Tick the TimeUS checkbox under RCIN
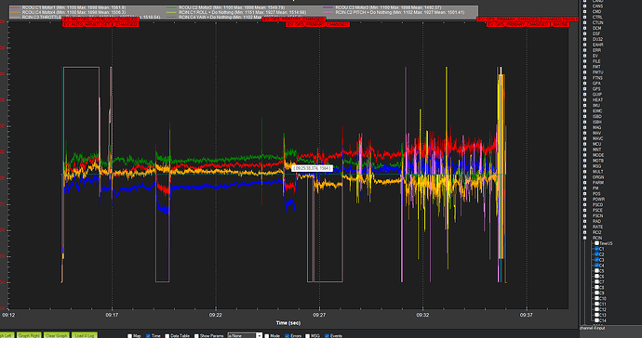 (597, 243)
